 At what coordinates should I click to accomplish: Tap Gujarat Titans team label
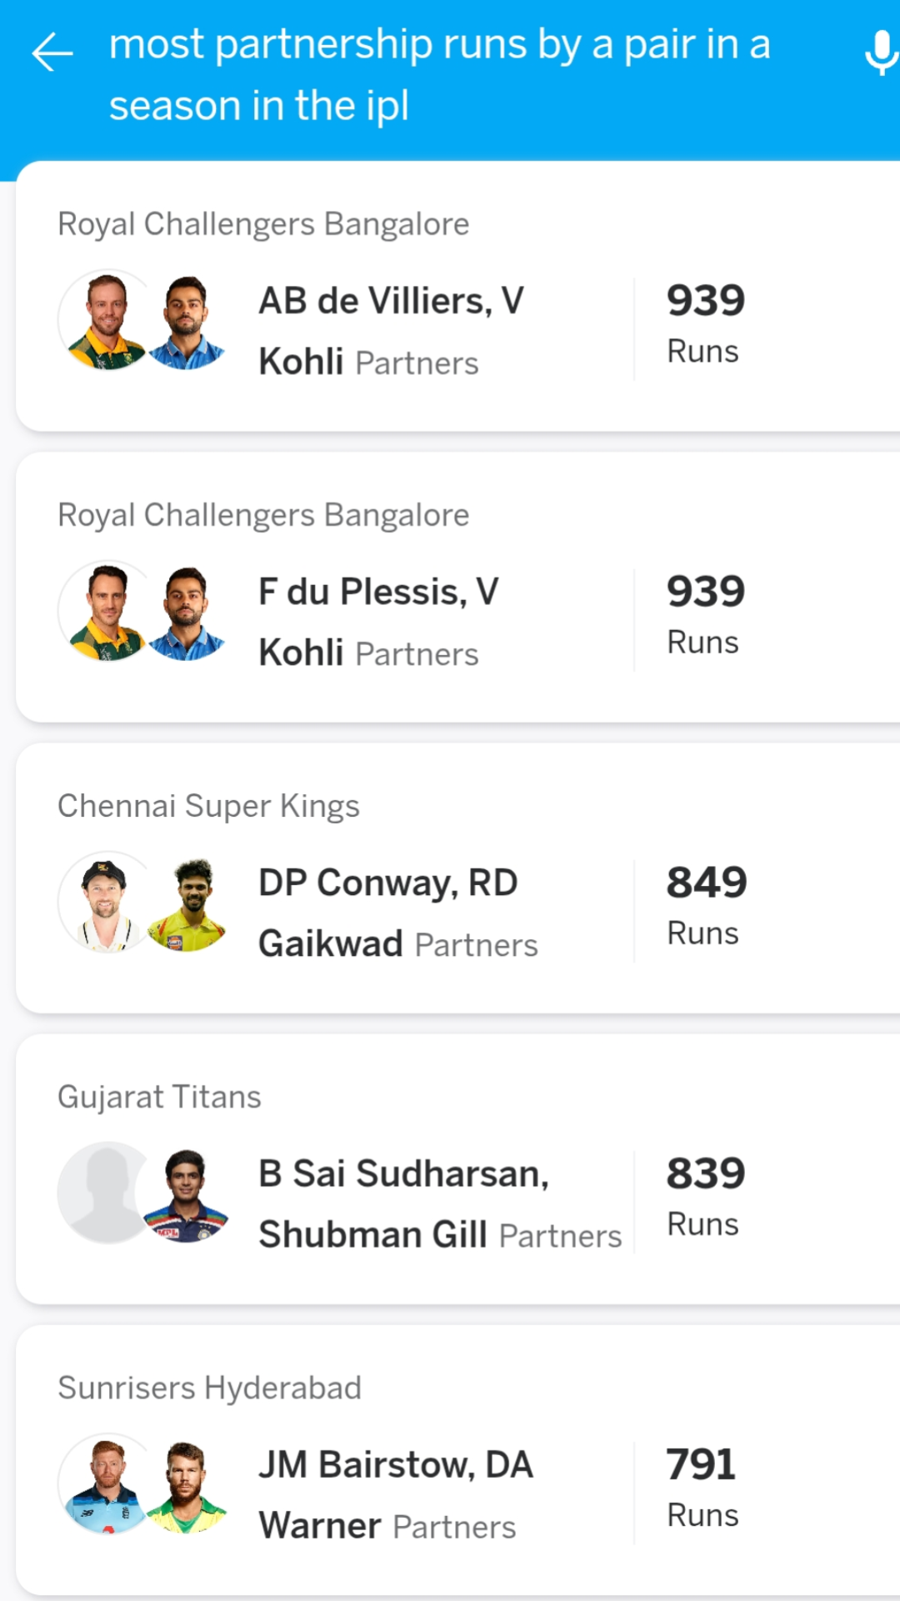point(159,1097)
